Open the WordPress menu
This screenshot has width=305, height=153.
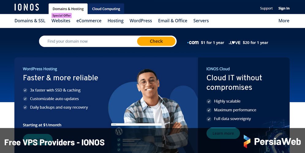pos(141,21)
